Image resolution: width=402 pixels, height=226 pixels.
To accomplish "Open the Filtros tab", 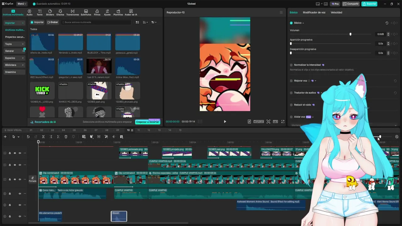I will pyautogui.click(x=97, y=13).
